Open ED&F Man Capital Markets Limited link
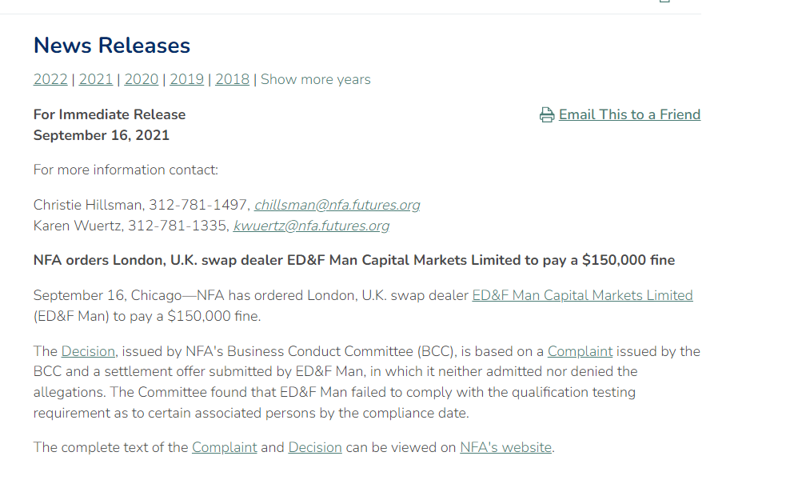 (x=582, y=295)
